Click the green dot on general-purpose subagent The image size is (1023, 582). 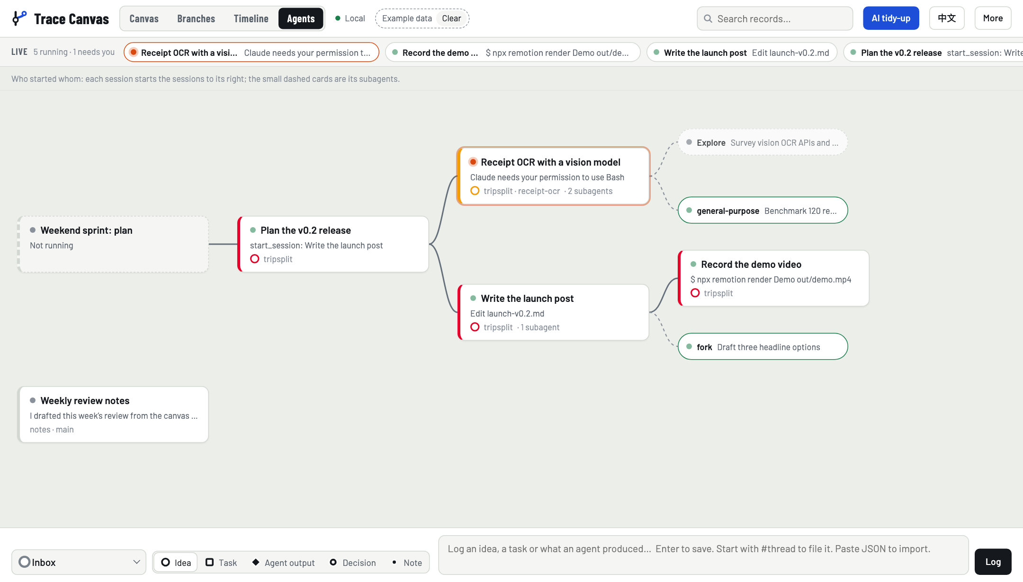[689, 210]
